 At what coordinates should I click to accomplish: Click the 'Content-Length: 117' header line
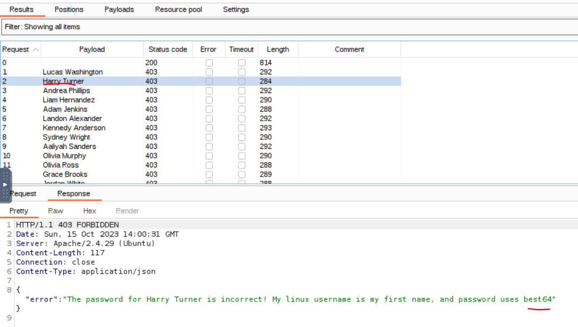point(61,253)
